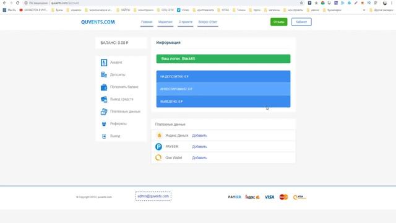Image resolution: width=396 pixels, height=223 pixels.
Task: Open the Chrome three-dot menu
Action: [x=392, y=3]
